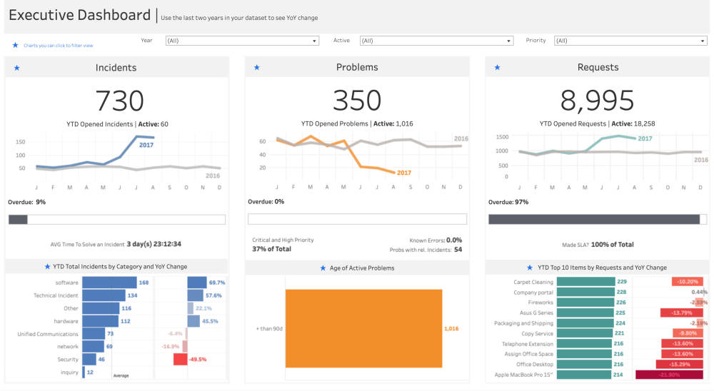Click the -15.29% change bar for Office Desktop
The image size is (714, 391).
click(680, 364)
